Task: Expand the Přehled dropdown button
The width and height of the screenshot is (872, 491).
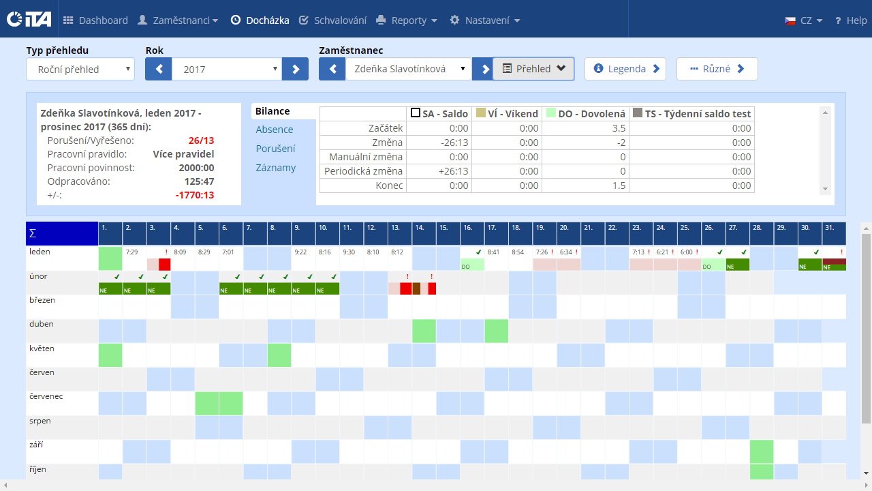Action: click(534, 69)
